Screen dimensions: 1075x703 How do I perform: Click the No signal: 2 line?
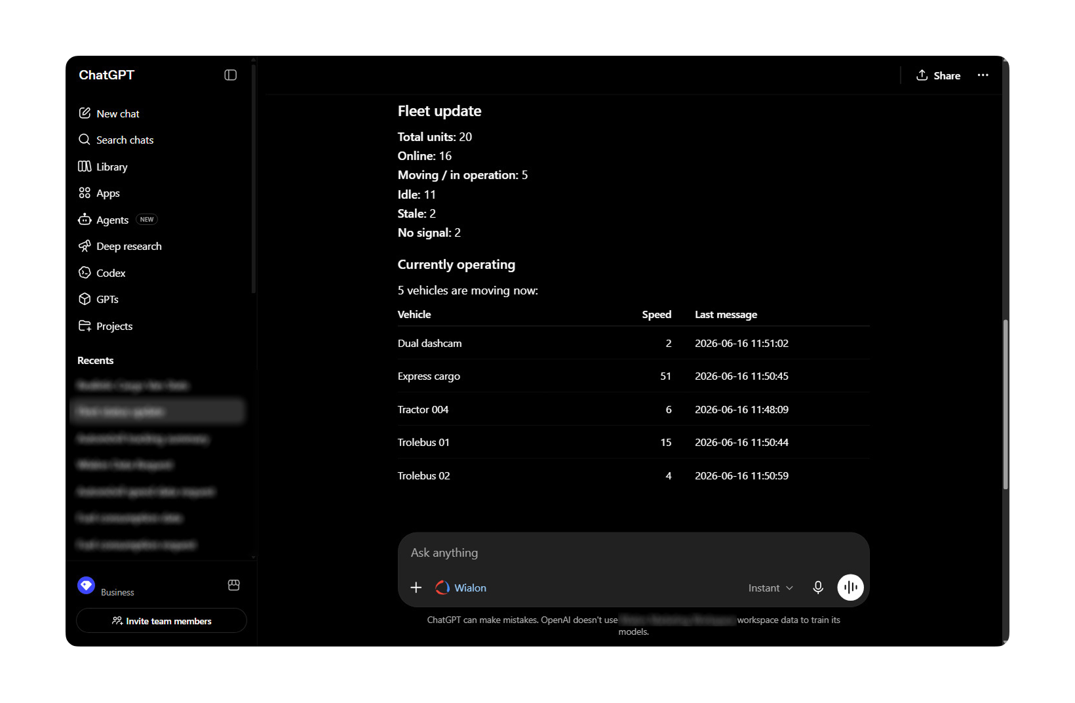pyautogui.click(x=429, y=232)
